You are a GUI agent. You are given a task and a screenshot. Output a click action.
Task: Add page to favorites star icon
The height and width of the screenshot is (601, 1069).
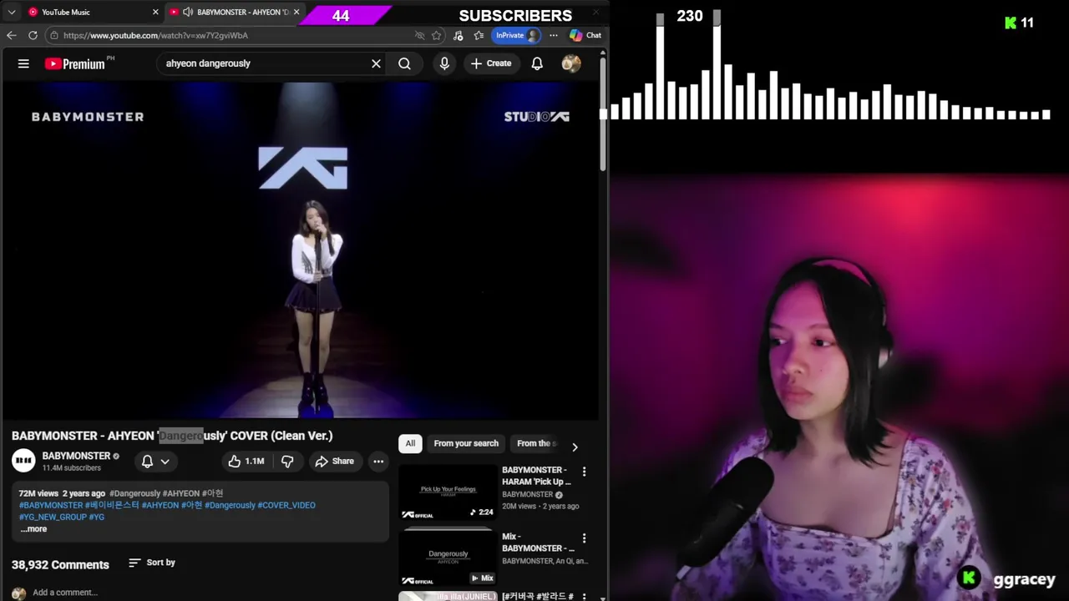[436, 35]
